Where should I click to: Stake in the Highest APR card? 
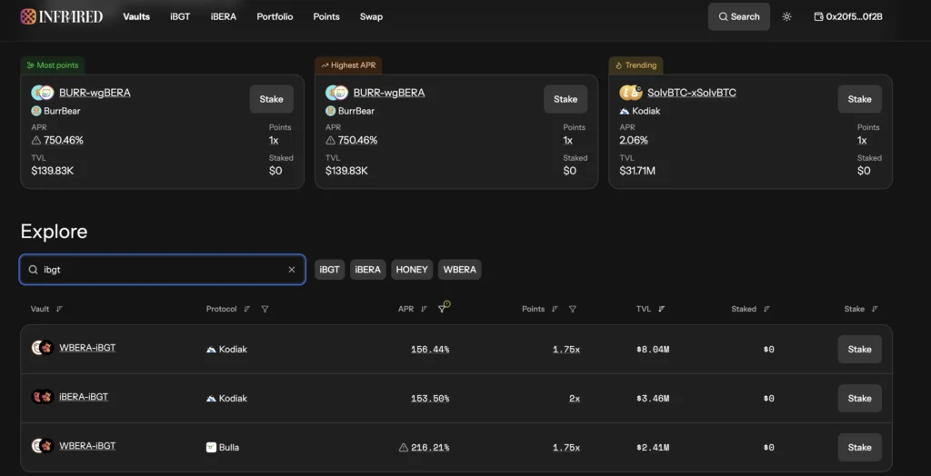pyautogui.click(x=566, y=99)
